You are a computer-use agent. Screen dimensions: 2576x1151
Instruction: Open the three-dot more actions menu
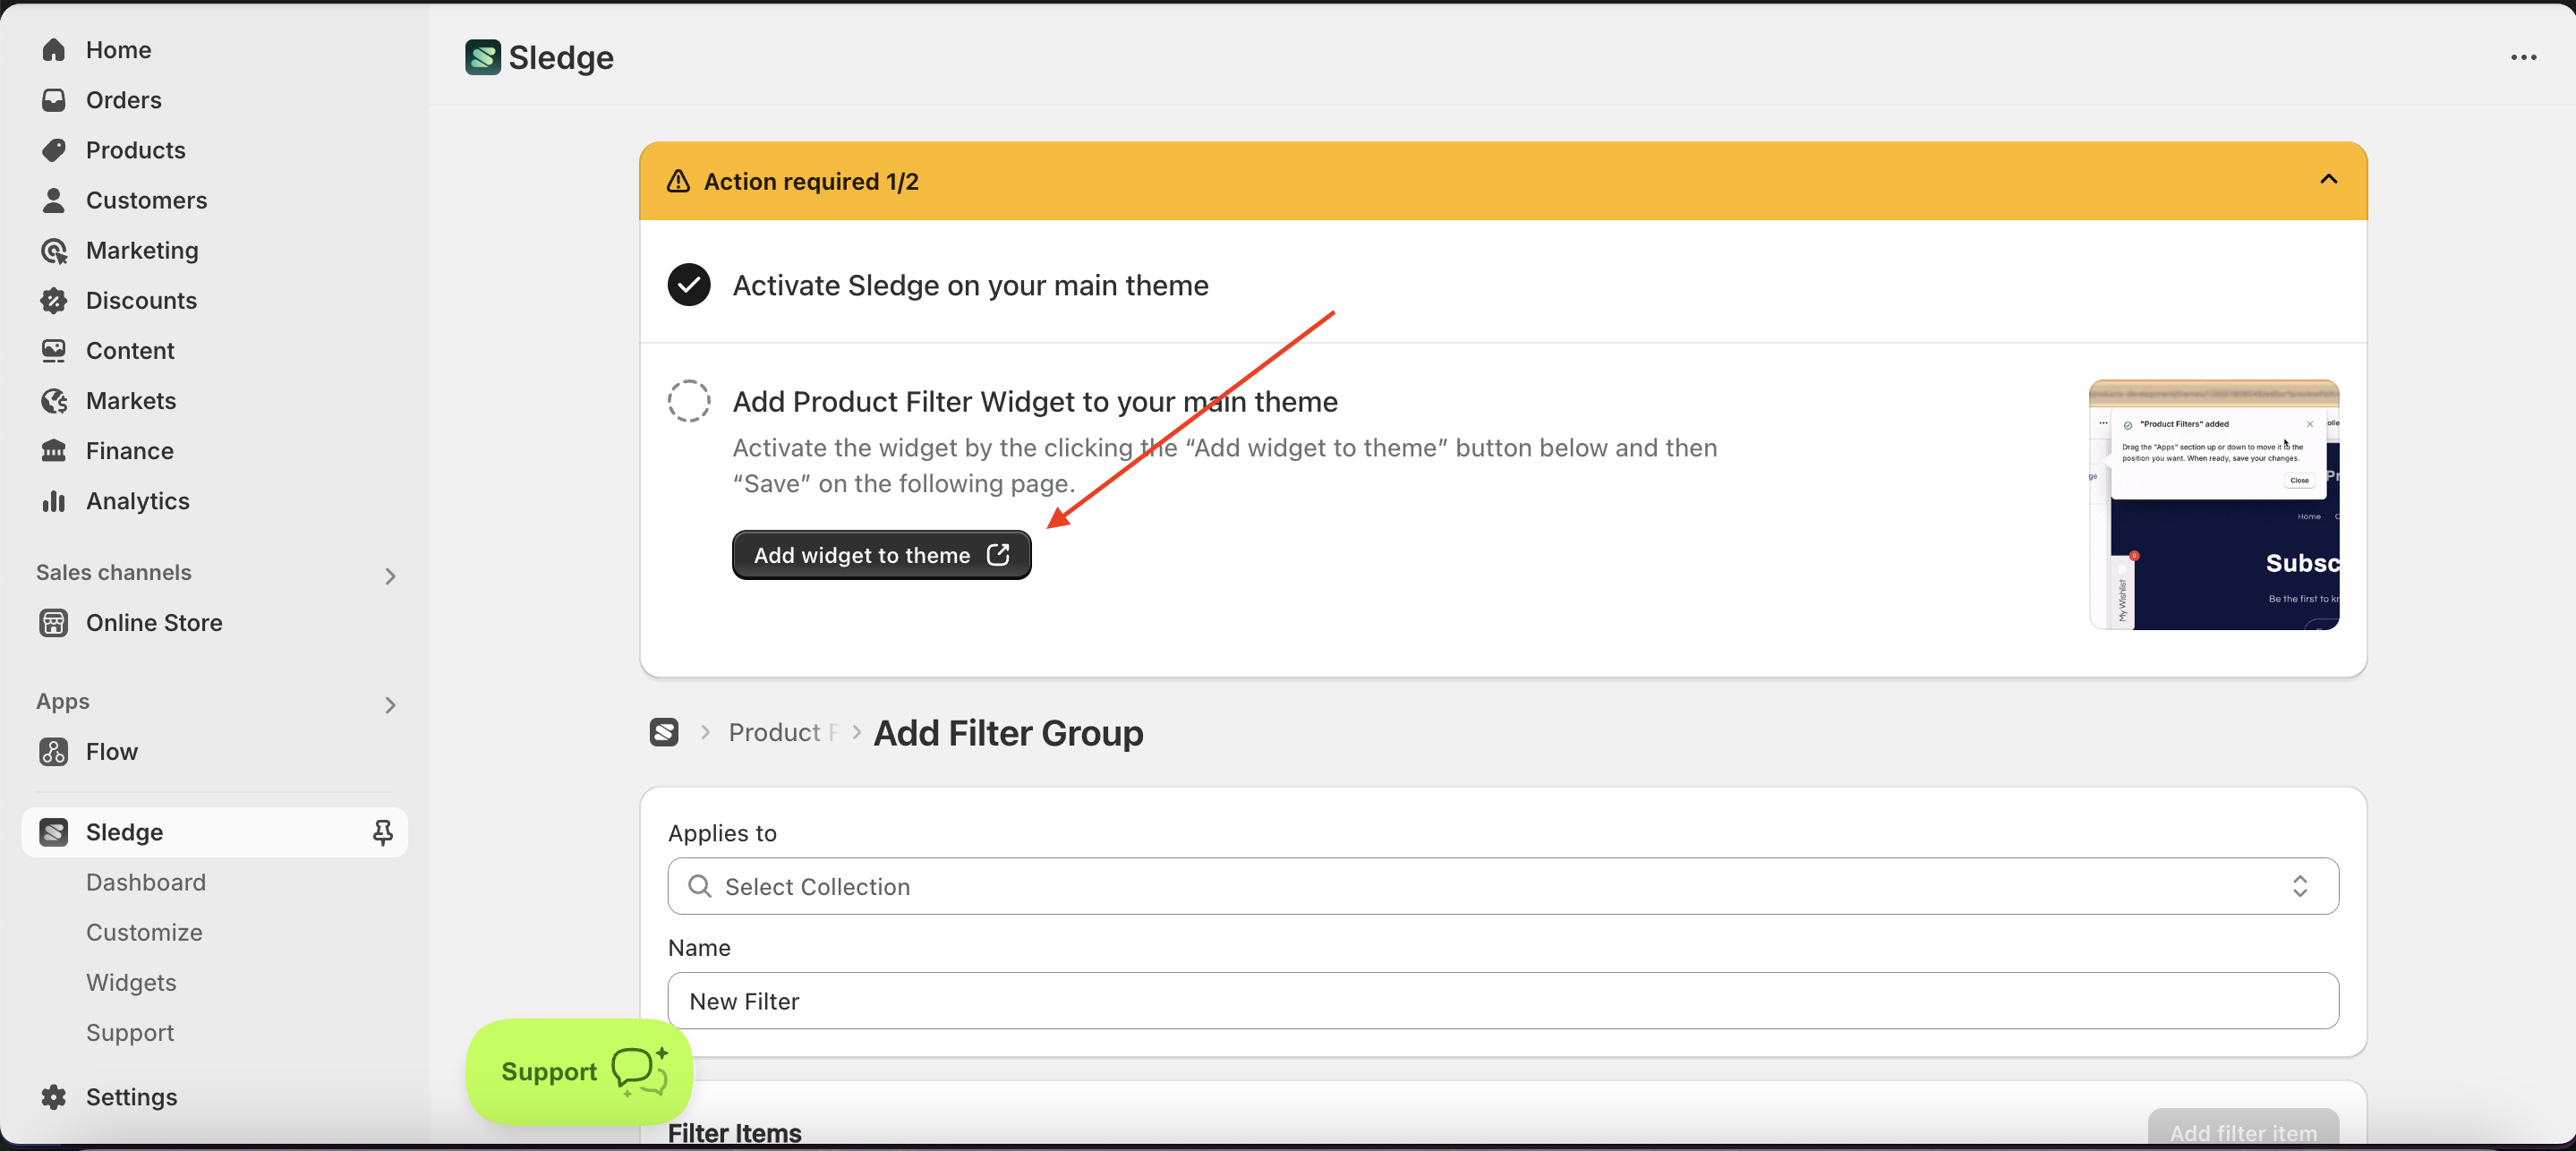(2523, 58)
